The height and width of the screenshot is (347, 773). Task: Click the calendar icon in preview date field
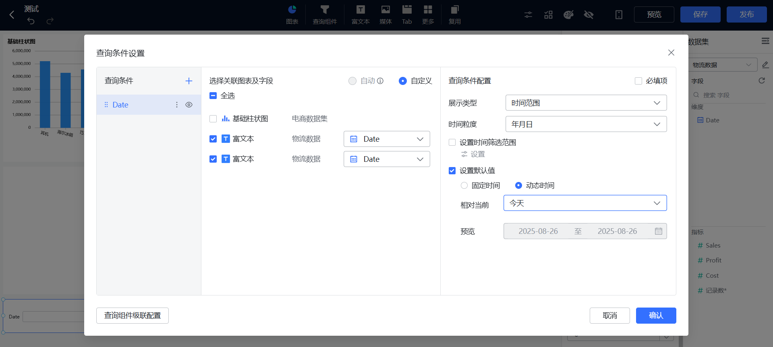coord(659,231)
